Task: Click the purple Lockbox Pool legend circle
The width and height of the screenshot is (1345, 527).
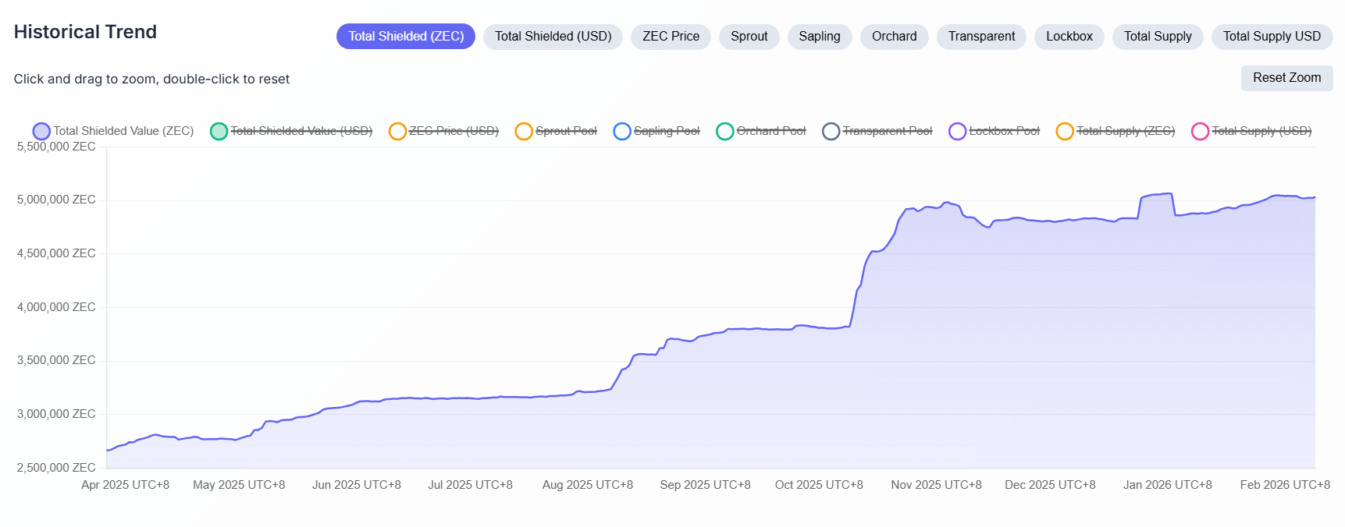Action: pos(957,131)
